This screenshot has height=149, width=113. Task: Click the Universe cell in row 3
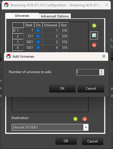click(51, 42)
